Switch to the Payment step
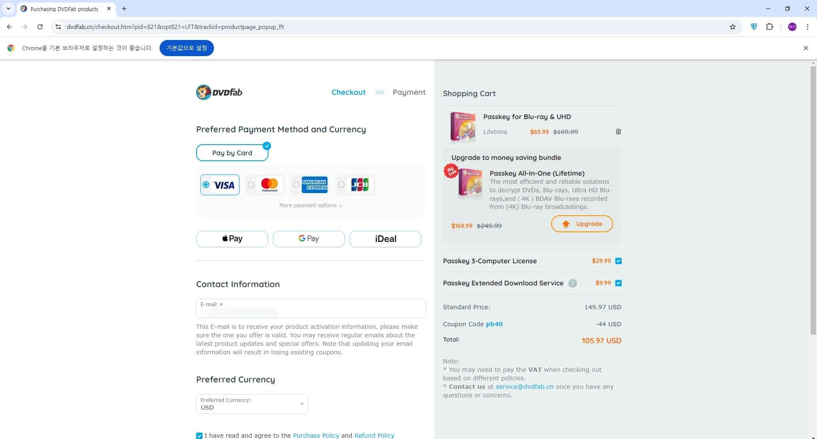This screenshot has width=817, height=439. 409,92
